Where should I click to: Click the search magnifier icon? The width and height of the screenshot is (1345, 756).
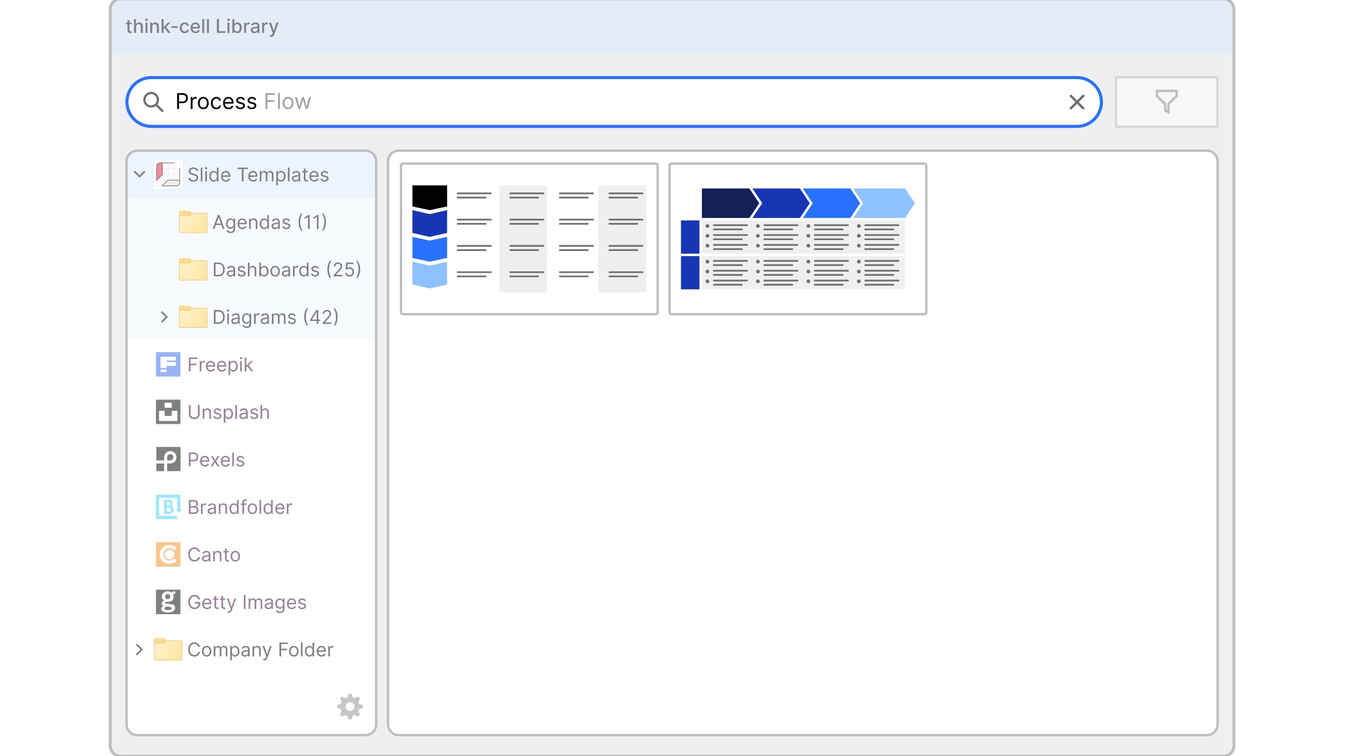coord(153,102)
